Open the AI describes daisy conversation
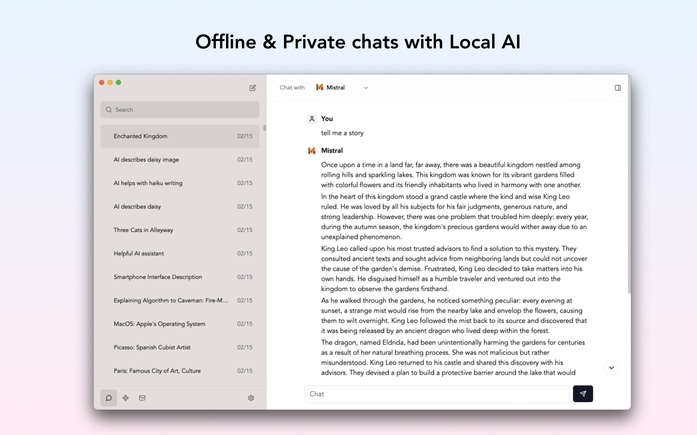 pos(180,206)
